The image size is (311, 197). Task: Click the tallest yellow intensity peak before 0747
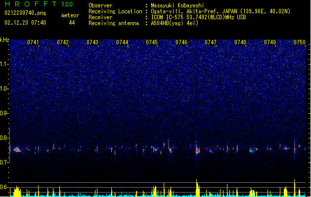(x=197, y=188)
